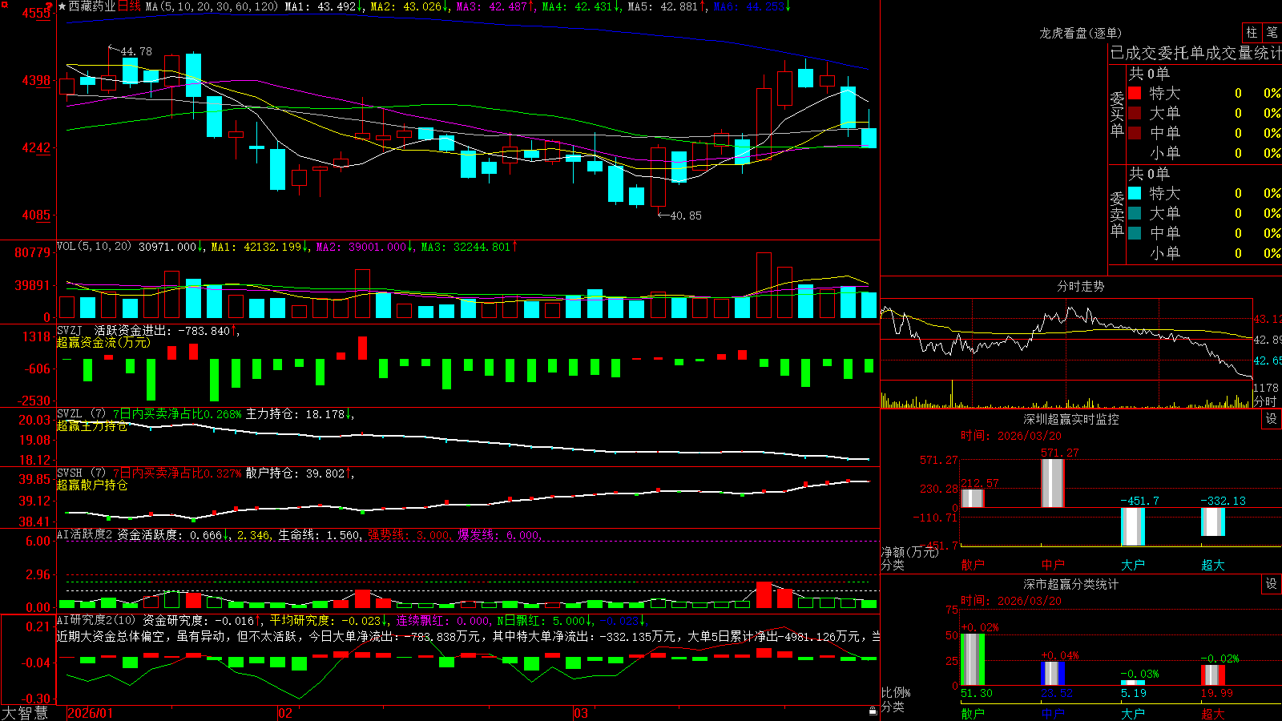Click the SVSH (7) indicator name
Screen dimensions: 1282x721
pyautogui.click(x=82, y=473)
